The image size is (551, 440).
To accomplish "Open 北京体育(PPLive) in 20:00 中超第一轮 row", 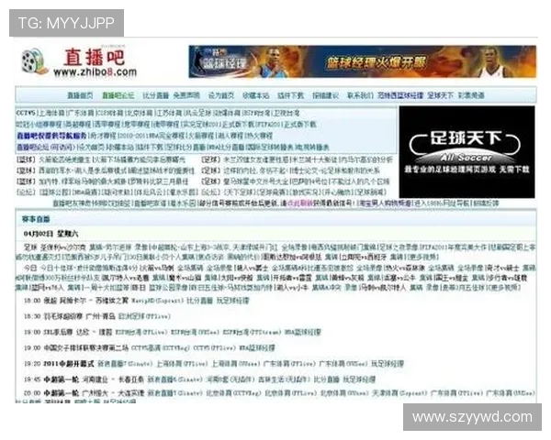I will (x=291, y=393).
